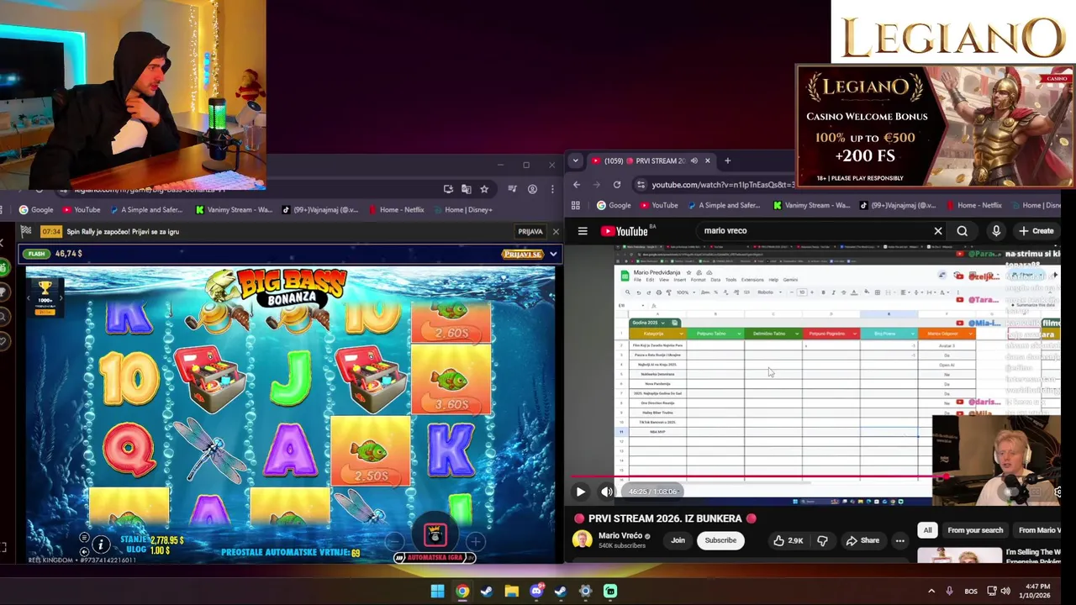Play the YouTube video
Viewport: 1076px width, 605px height.
580,492
